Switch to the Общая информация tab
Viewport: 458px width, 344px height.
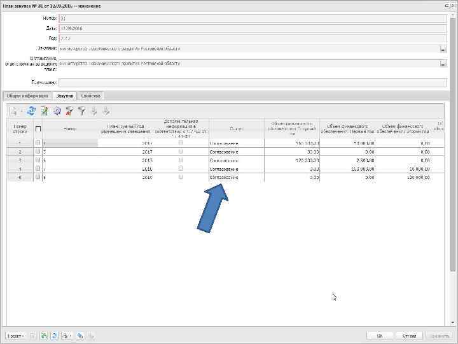[x=27, y=96]
